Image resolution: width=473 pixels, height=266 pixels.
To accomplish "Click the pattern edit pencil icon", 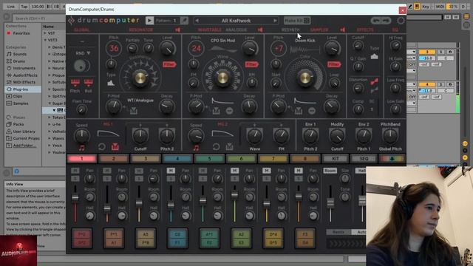I will coord(184,21).
